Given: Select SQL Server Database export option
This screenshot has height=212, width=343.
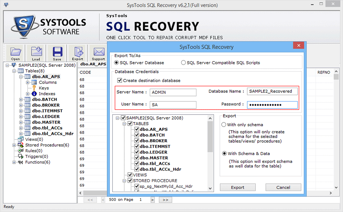Looking at the screenshot, I should click(116, 63).
